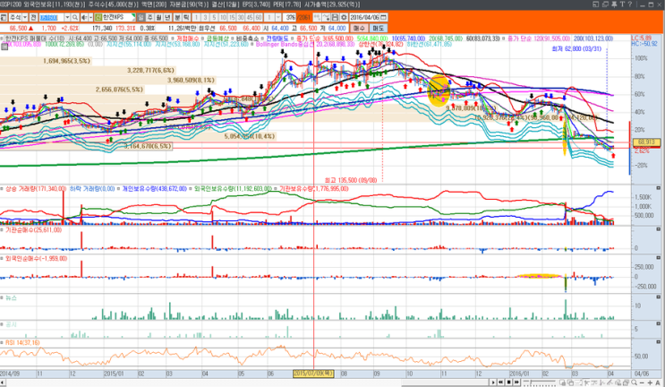Click the 매도 sell button
This screenshot has width=665, height=387.
click(x=378, y=28)
